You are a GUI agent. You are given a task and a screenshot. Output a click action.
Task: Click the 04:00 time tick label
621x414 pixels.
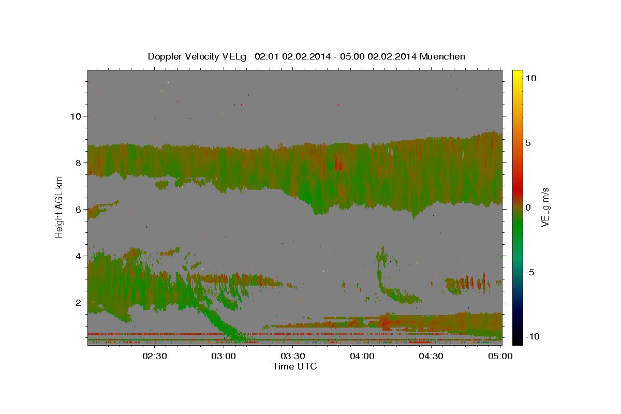click(362, 356)
